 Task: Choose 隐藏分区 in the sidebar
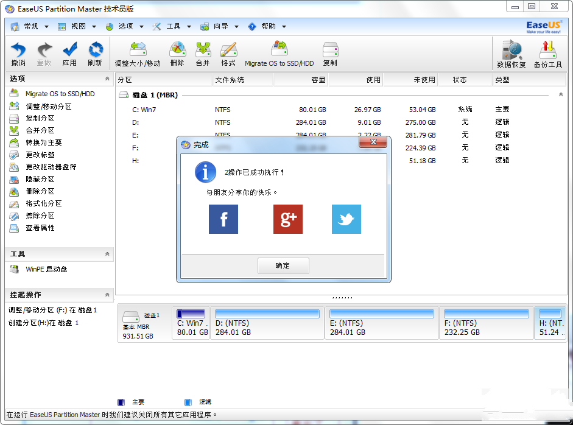pos(32,179)
